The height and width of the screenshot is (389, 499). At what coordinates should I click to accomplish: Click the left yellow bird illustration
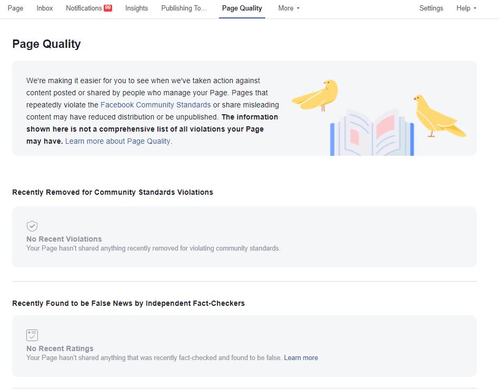click(315, 95)
